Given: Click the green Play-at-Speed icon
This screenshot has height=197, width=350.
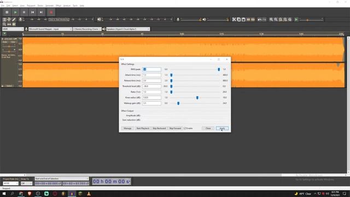Looking at the screenshot, I should [x=296, y=20].
